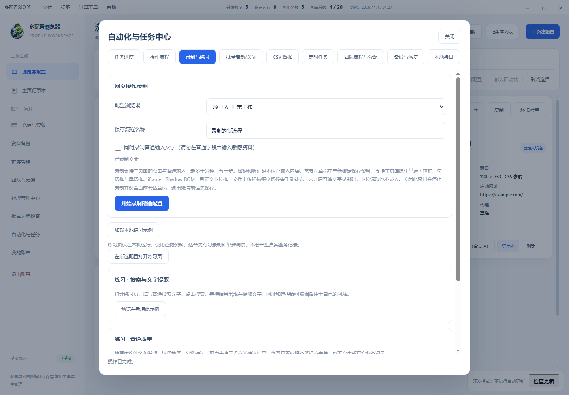Click 开始录制所选配置 button

[142, 203]
